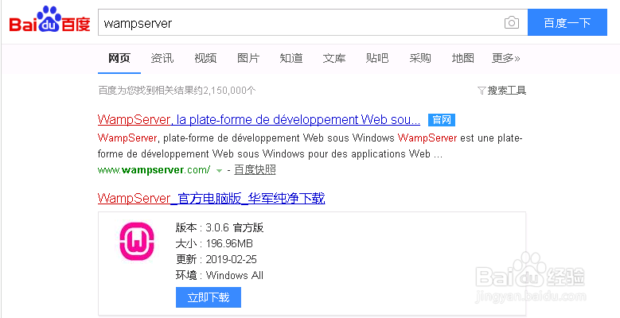Click environment text Windows All
Screen dimensions: 620x318
235,275
